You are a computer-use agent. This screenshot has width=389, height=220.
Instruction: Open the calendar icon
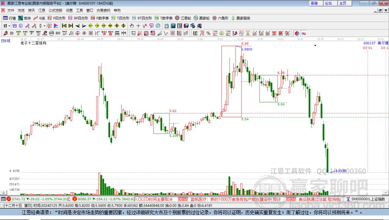(166, 26)
